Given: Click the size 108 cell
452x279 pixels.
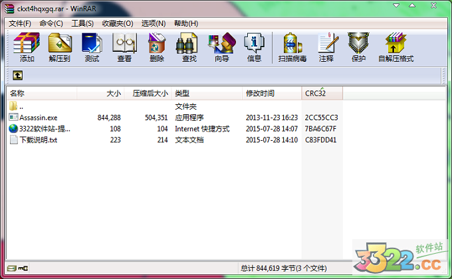Looking at the screenshot, I should click(x=115, y=129).
